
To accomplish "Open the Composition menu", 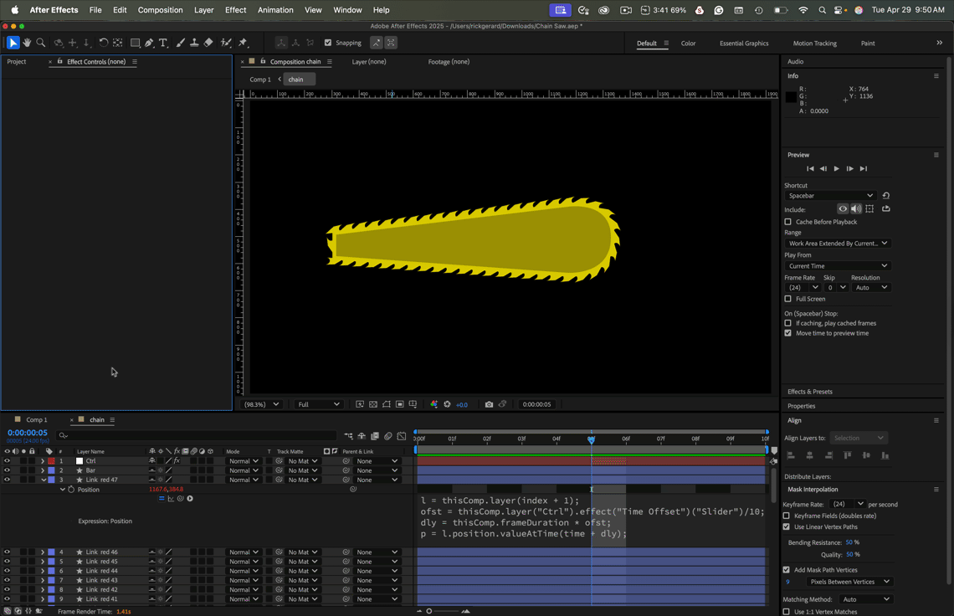I will [160, 10].
